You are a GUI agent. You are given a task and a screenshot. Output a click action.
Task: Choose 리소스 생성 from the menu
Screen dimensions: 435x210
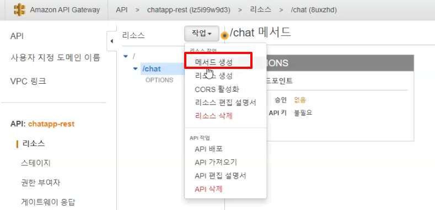pos(213,76)
